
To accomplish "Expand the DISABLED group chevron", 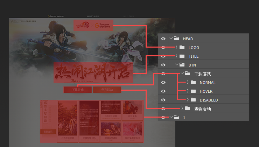I will click(188, 100).
